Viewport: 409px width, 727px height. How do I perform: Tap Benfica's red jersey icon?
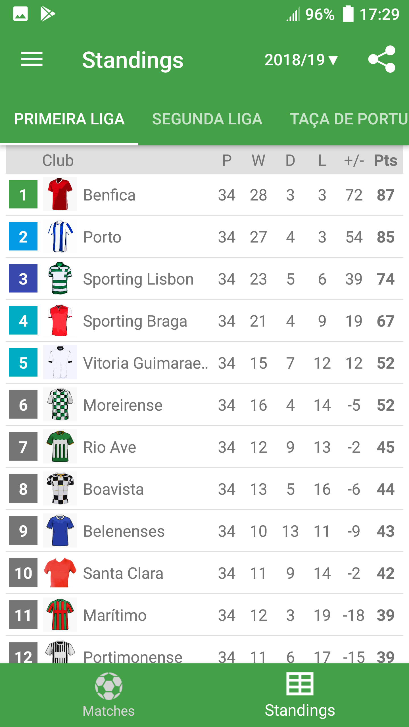[60, 194]
